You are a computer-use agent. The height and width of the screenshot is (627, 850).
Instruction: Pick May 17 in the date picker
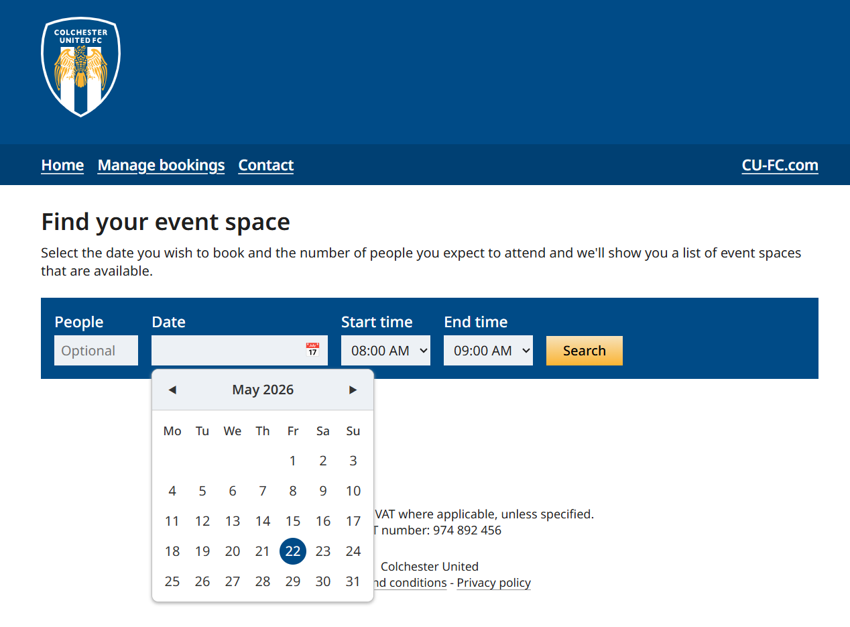pos(353,521)
